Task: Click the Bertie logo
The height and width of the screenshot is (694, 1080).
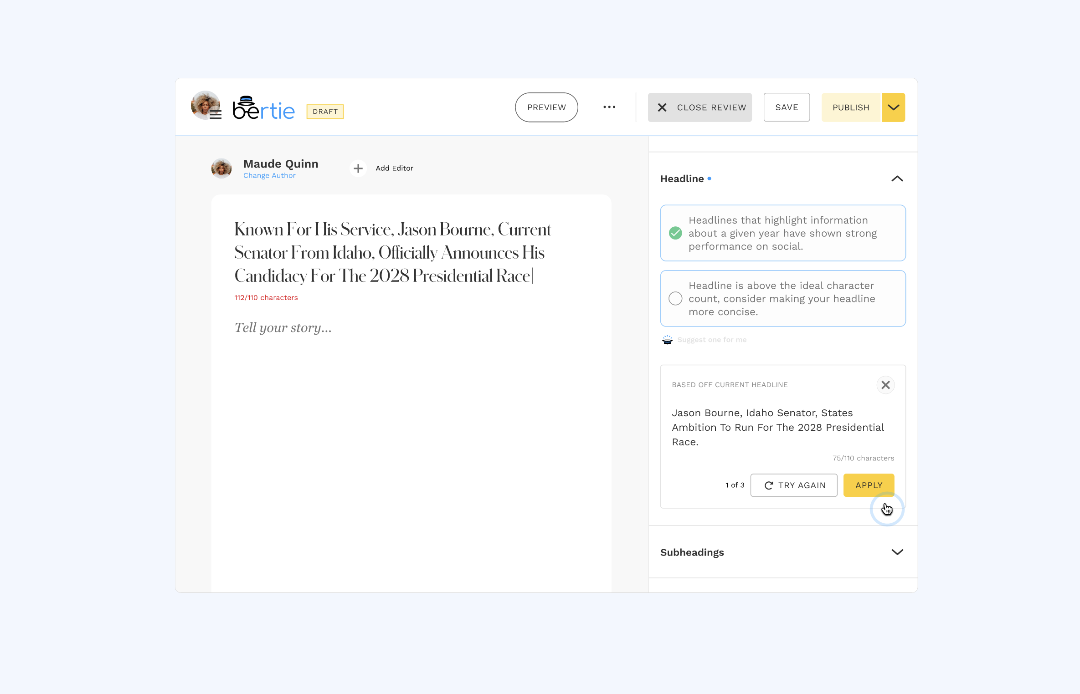Action: tap(263, 108)
